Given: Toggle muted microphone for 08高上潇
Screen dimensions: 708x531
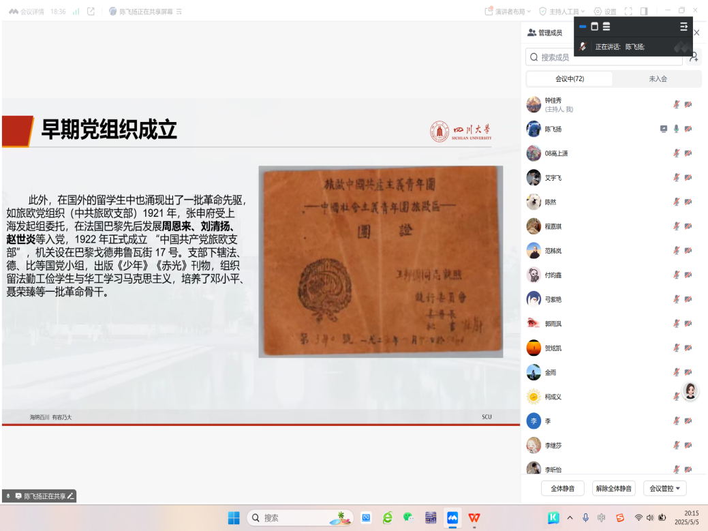Looking at the screenshot, I should (676, 153).
